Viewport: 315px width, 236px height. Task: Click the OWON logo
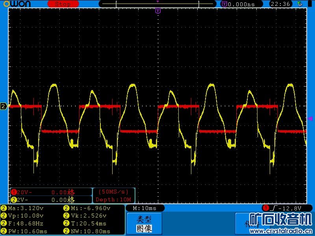point(17,4)
